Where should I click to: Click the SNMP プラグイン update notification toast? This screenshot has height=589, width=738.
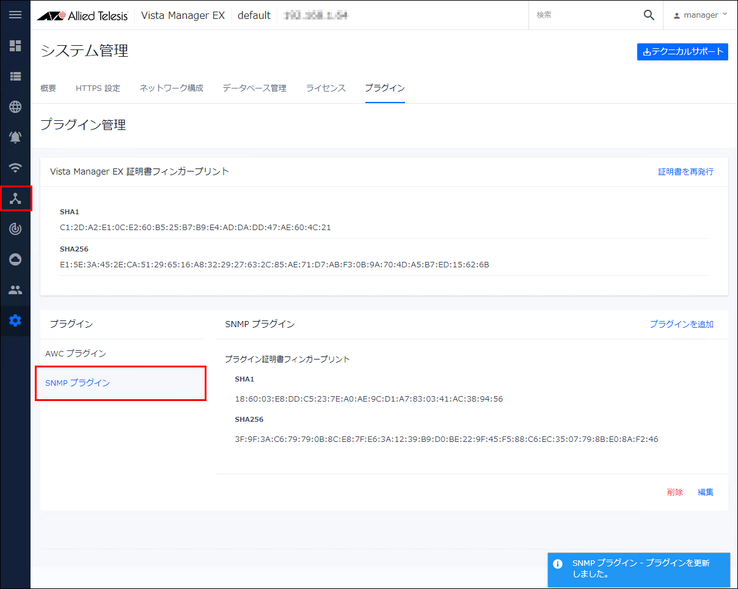tap(639, 569)
